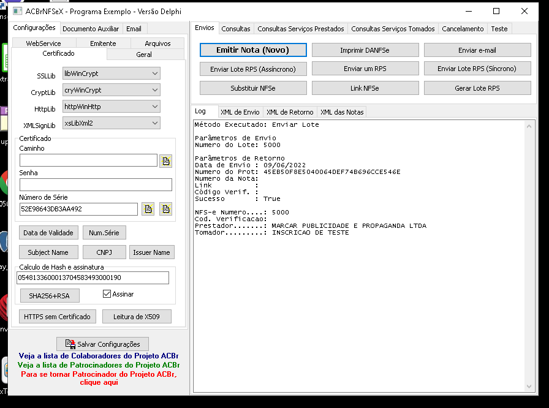Click the log scrollbar down arrow

coord(529,387)
